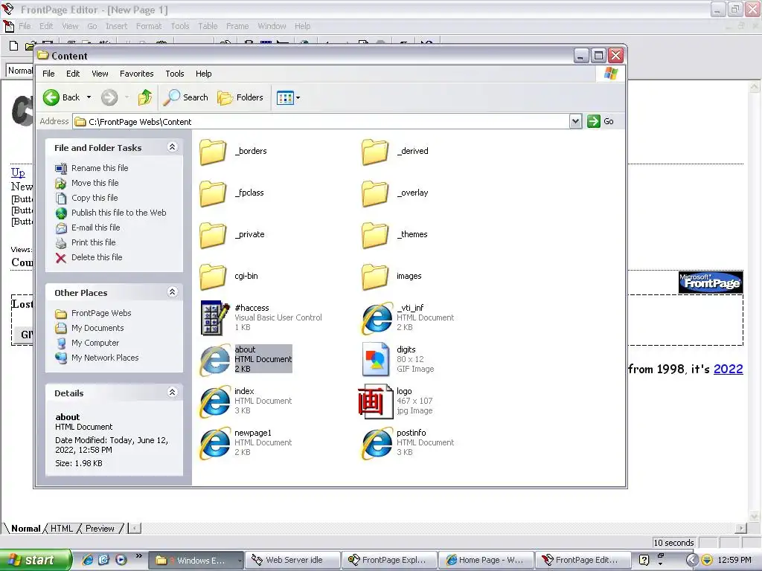Click the green Go button
This screenshot has width=762, height=571.
tap(601, 121)
